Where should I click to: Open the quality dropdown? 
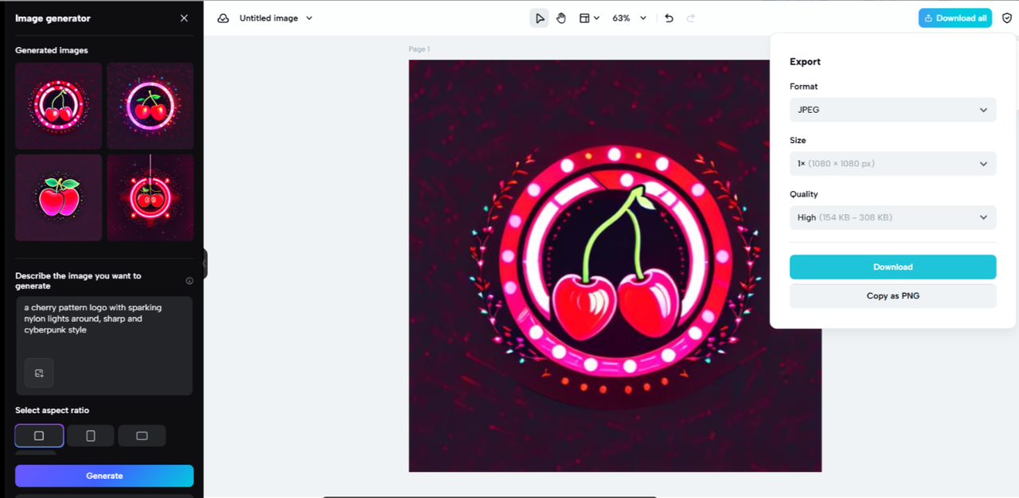[892, 217]
